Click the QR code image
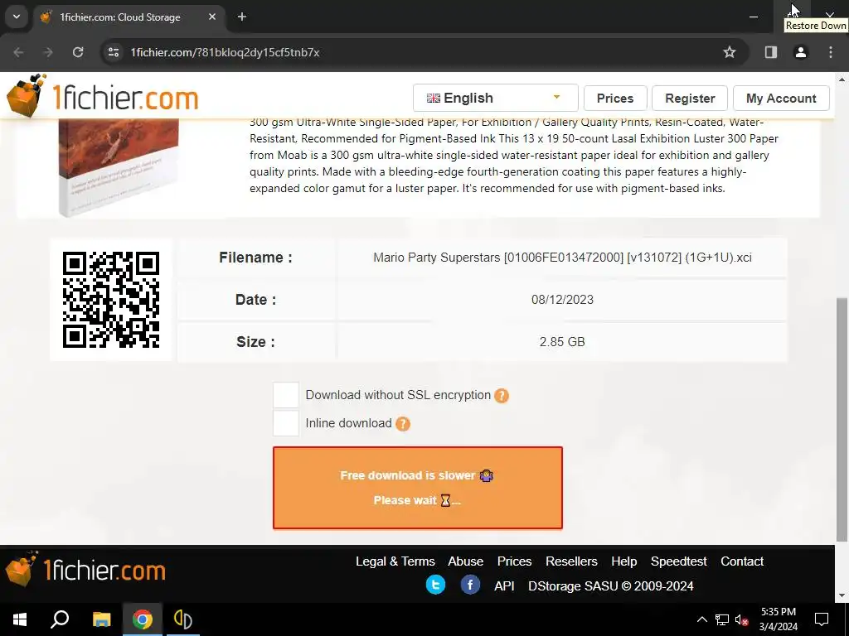Viewport: 849px width, 636px height. pos(111,300)
